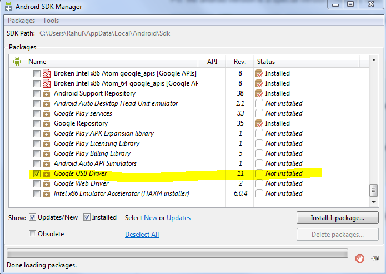This screenshot has width=386, height=274.
Task: Click revision 6.0.4 of HAXM installer
Action: tap(240, 193)
